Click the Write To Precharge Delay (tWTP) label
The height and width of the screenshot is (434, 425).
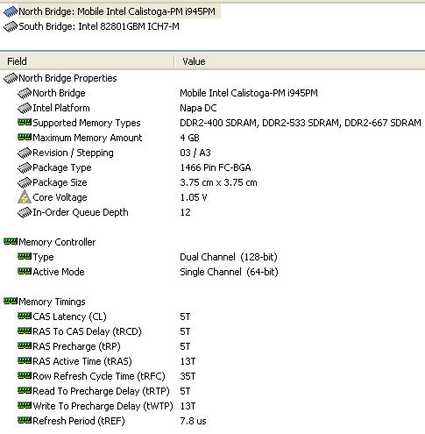(103, 406)
